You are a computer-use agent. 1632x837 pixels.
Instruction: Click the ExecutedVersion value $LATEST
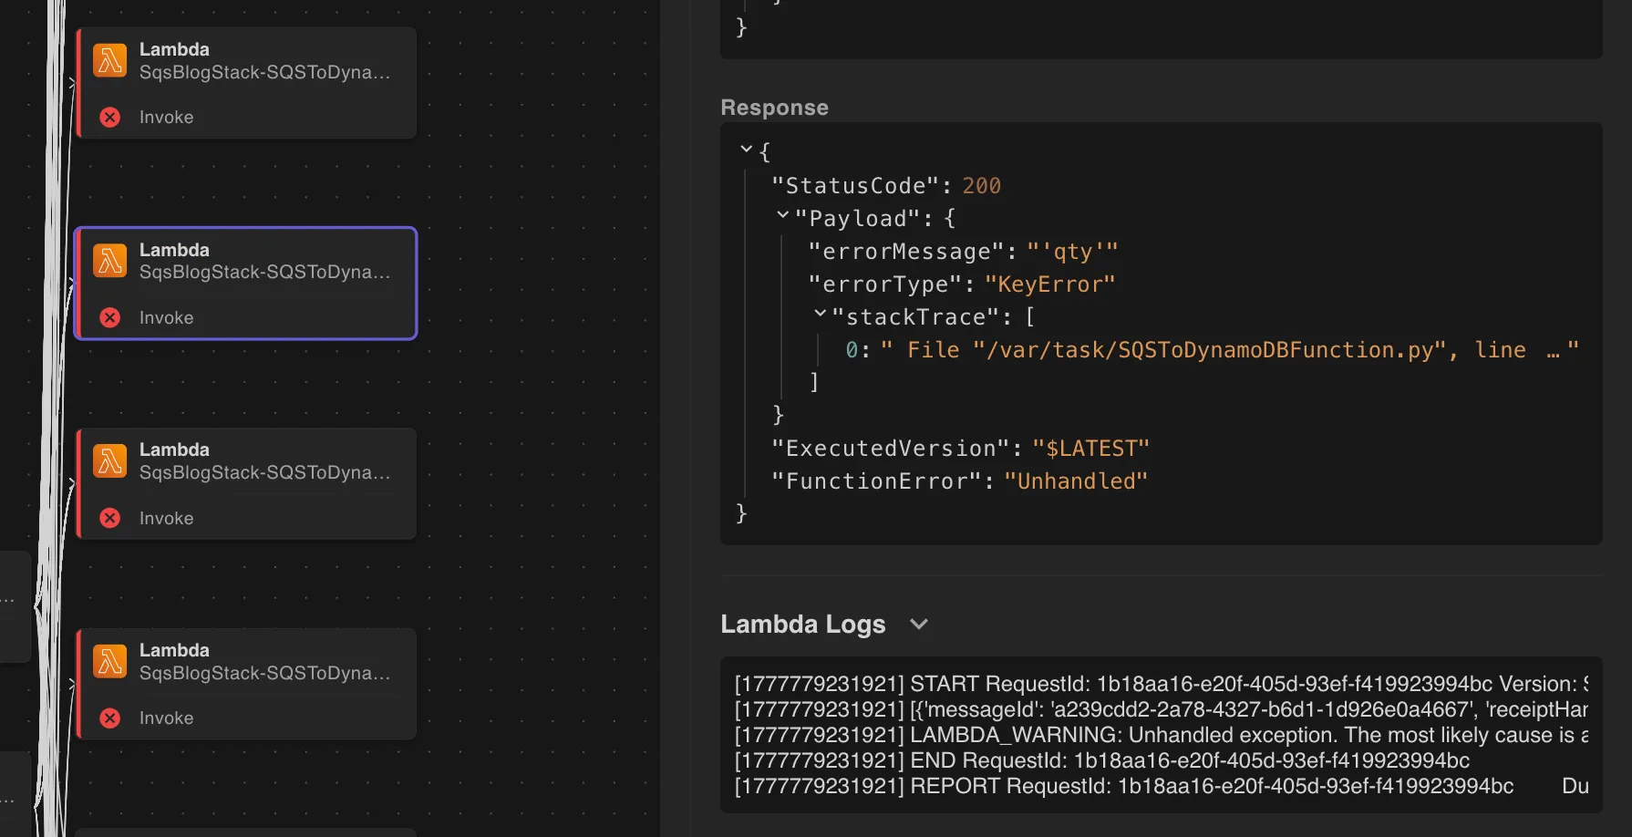(x=1090, y=449)
